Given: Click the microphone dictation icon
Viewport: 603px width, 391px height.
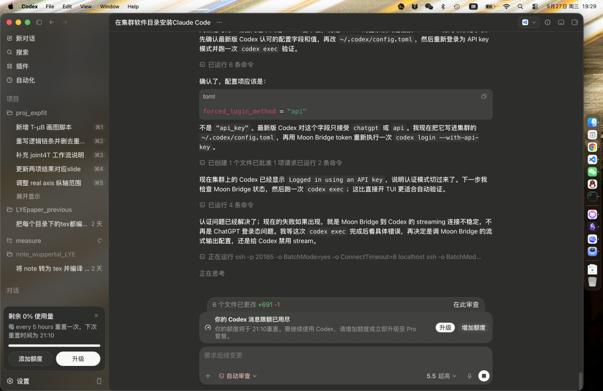Looking at the screenshot, I should 469,376.
